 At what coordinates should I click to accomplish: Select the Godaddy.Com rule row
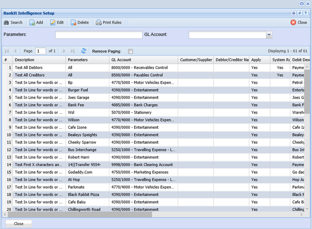pyautogui.click(x=86, y=172)
